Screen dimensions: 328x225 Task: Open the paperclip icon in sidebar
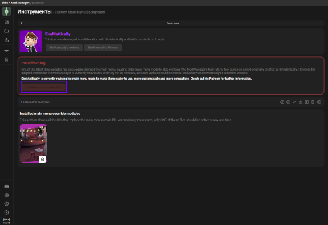coord(6,60)
